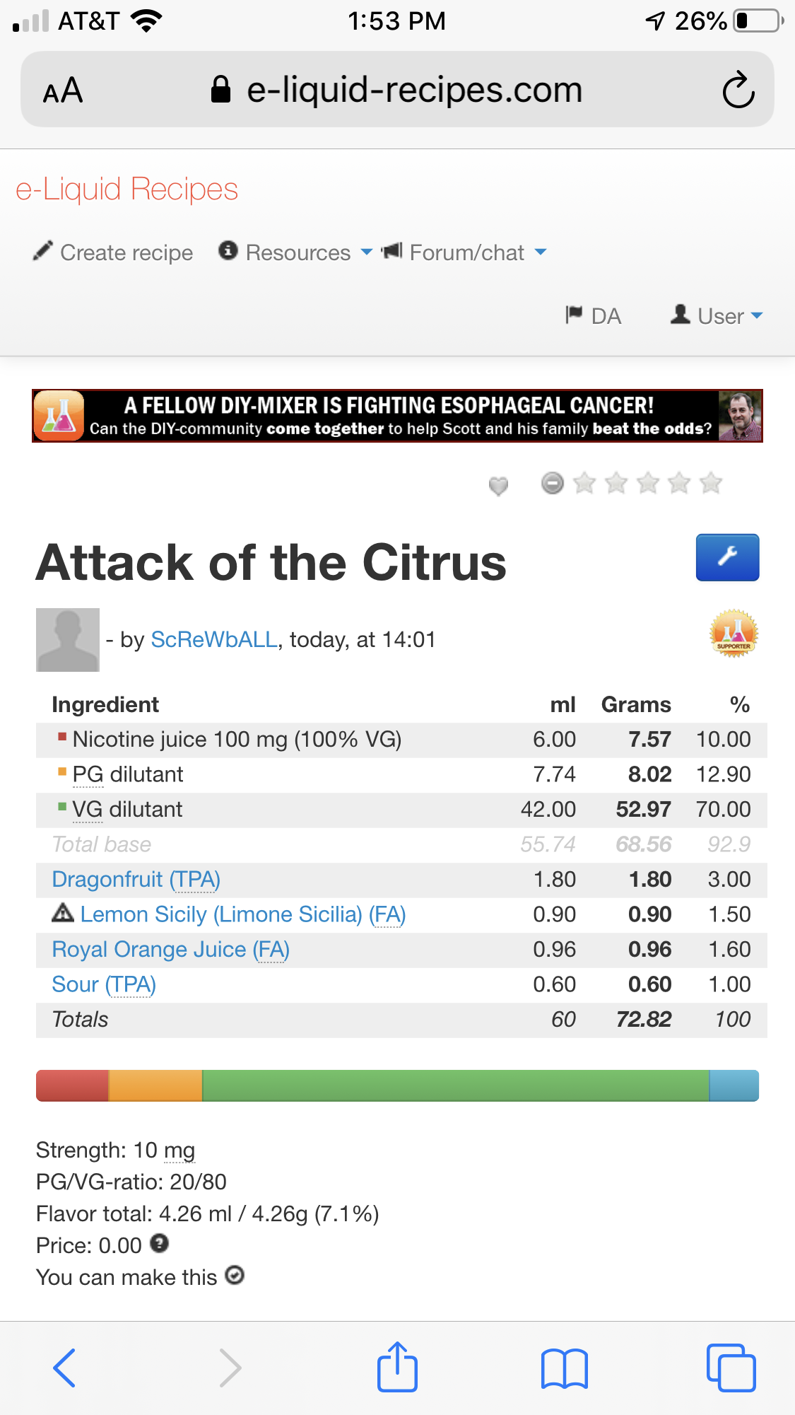Open Safari tabs overview icon
Viewport: 795px width, 1415px height.
(731, 1368)
